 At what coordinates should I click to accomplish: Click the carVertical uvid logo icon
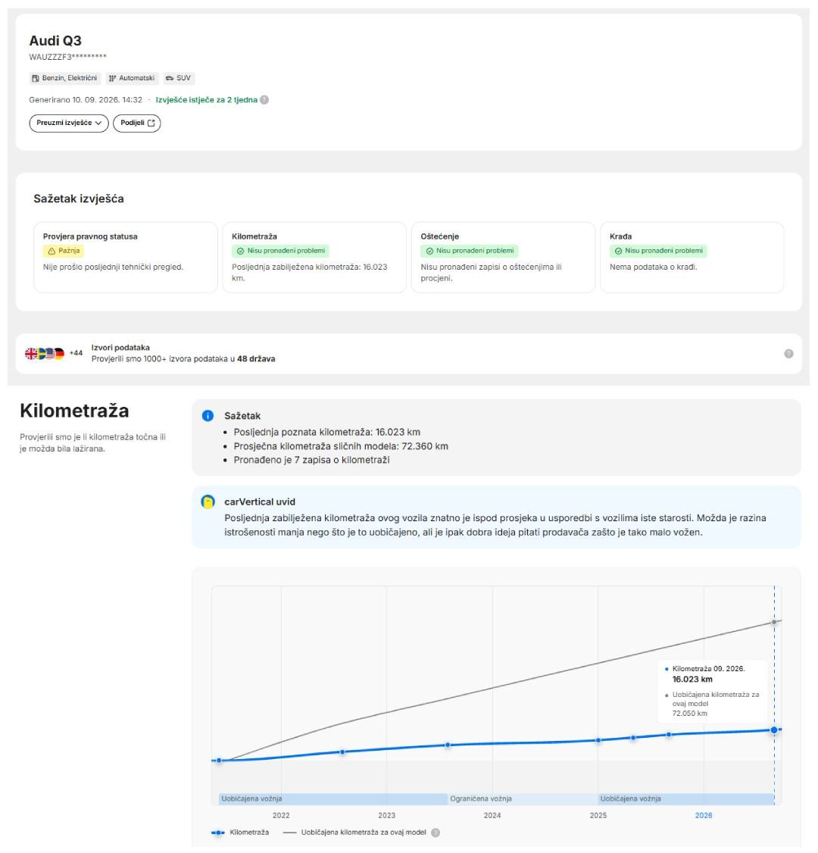[208, 502]
